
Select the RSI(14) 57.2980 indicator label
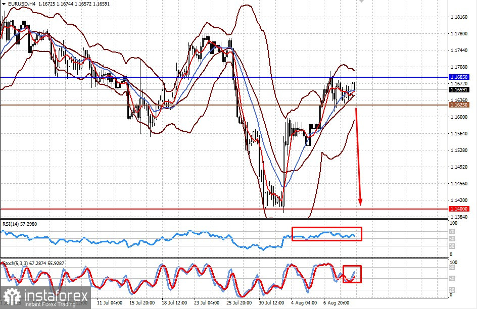20,224
